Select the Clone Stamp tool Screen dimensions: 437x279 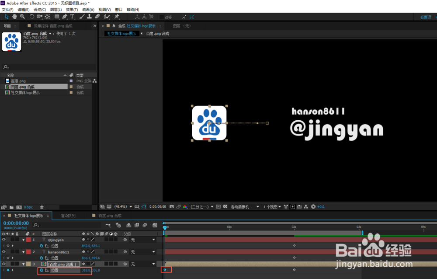(90, 17)
